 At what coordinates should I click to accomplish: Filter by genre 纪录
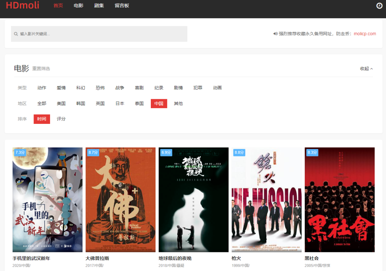point(159,88)
